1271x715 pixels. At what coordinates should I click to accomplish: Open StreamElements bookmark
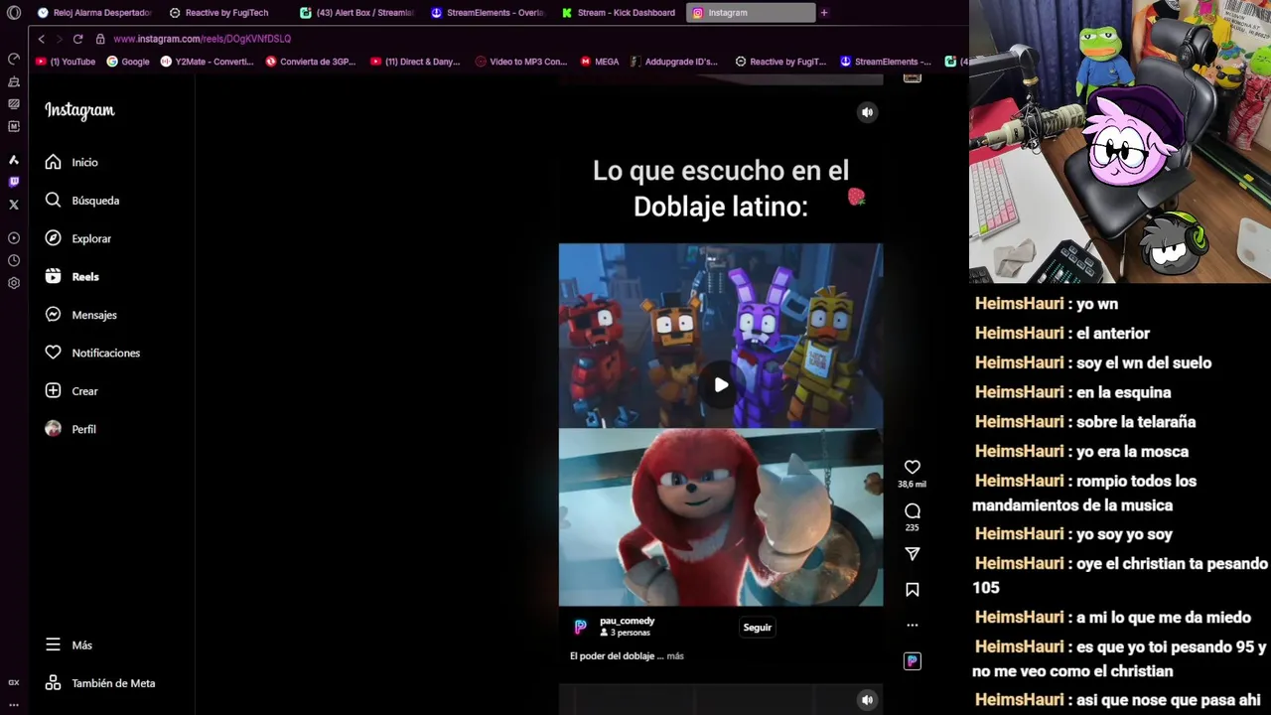(x=886, y=62)
